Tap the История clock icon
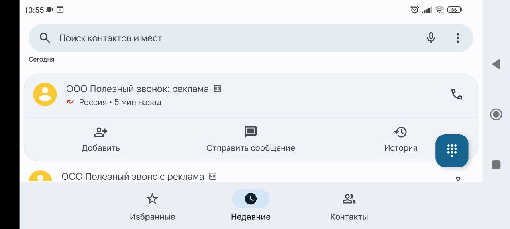The height and width of the screenshot is (229, 510). tap(401, 132)
